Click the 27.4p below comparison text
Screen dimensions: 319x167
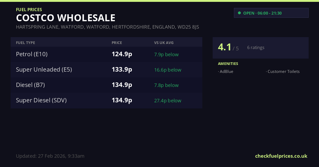tap(167, 101)
